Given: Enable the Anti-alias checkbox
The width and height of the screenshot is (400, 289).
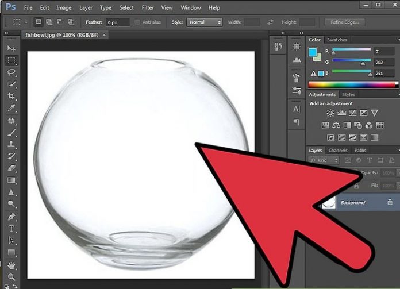Looking at the screenshot, I should (x=137, y=22).
